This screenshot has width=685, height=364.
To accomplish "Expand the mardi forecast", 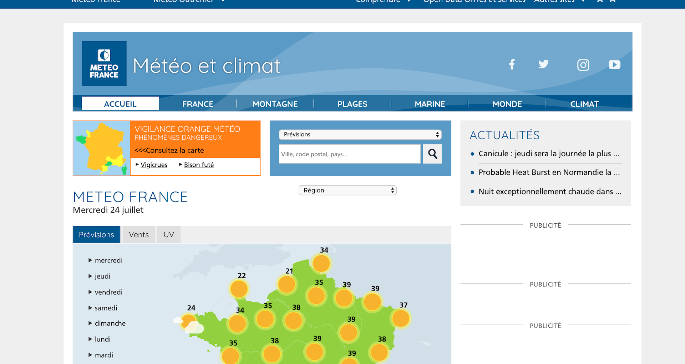I will point(101,355).
